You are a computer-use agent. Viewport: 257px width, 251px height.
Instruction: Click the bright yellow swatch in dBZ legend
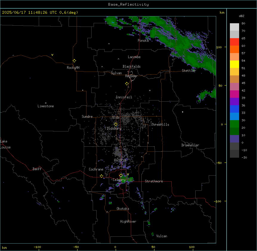tap(234, 64)
